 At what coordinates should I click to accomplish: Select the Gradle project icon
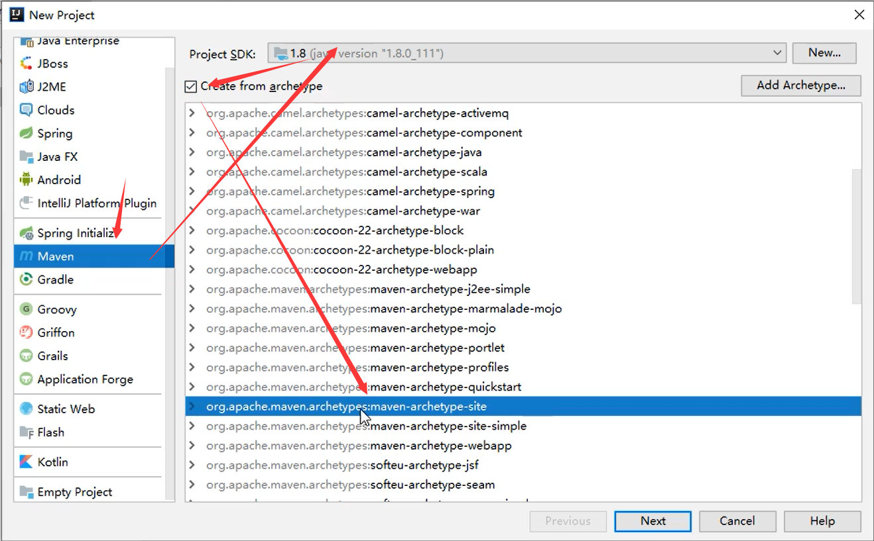pyautogui.click(x=27, y=279)
